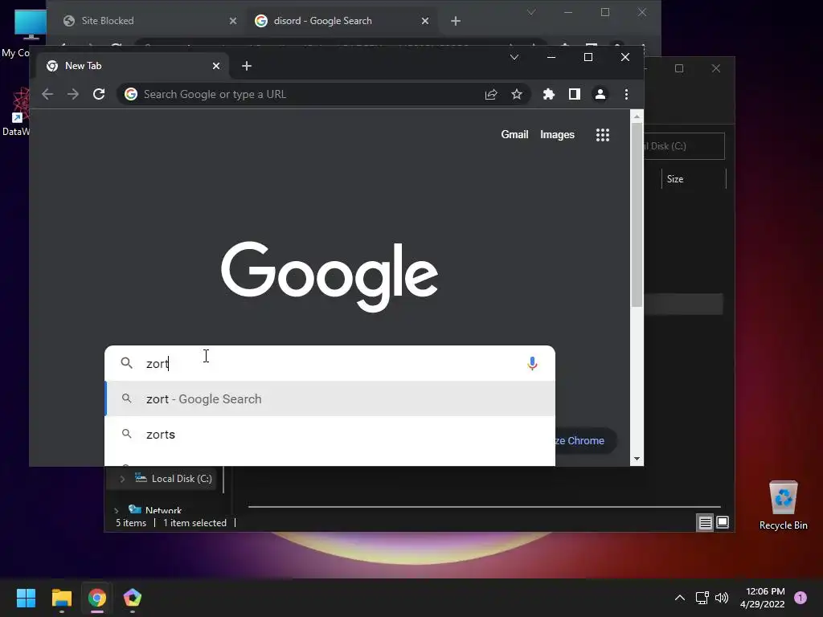The width and height of the screenshot is (823, 617).
Task: Start voice search with microphone icon
Action: (532, 363)
